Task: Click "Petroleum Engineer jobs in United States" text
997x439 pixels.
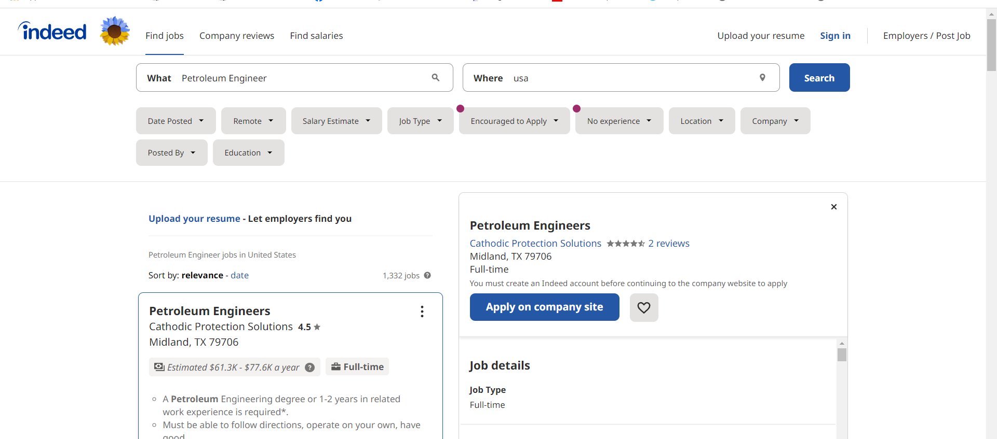Action: (222, 255)
